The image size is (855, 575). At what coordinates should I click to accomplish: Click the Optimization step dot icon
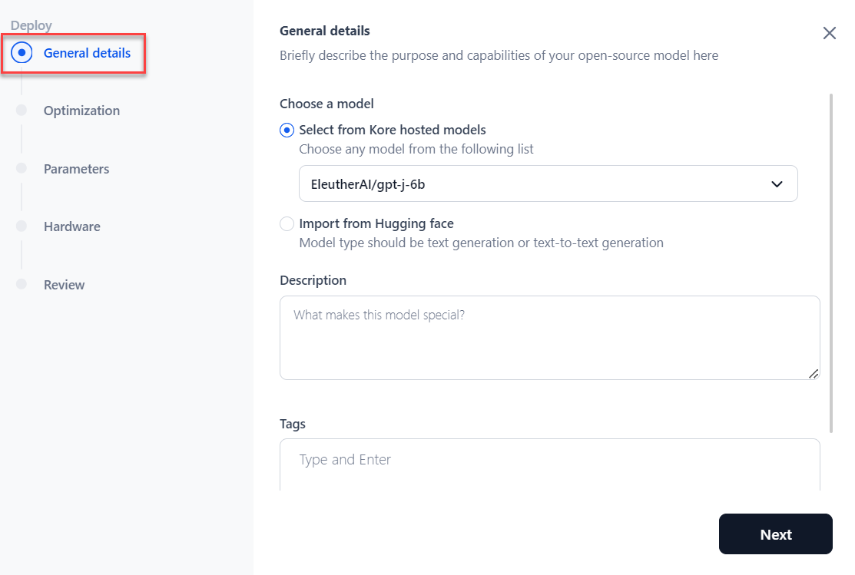[x=22, y=110]
